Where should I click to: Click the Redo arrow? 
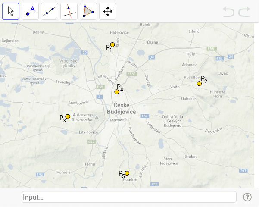(x=244, y=12)
